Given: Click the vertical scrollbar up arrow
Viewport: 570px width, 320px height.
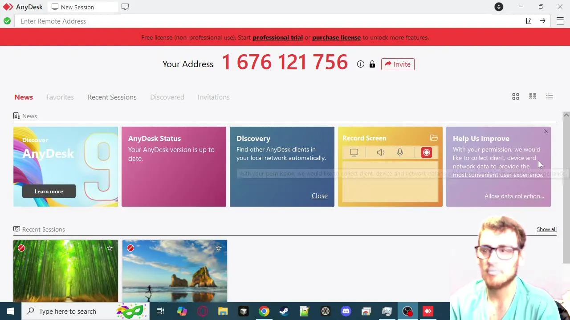Looking at the screenshot, I should coord(566,115).
